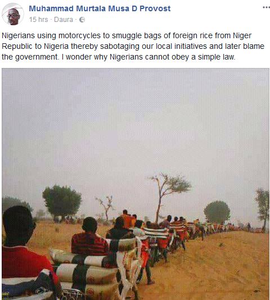Click the sandy ground in the photo
The height and width of the screenshot is (300, 270).
pos(220,268)
